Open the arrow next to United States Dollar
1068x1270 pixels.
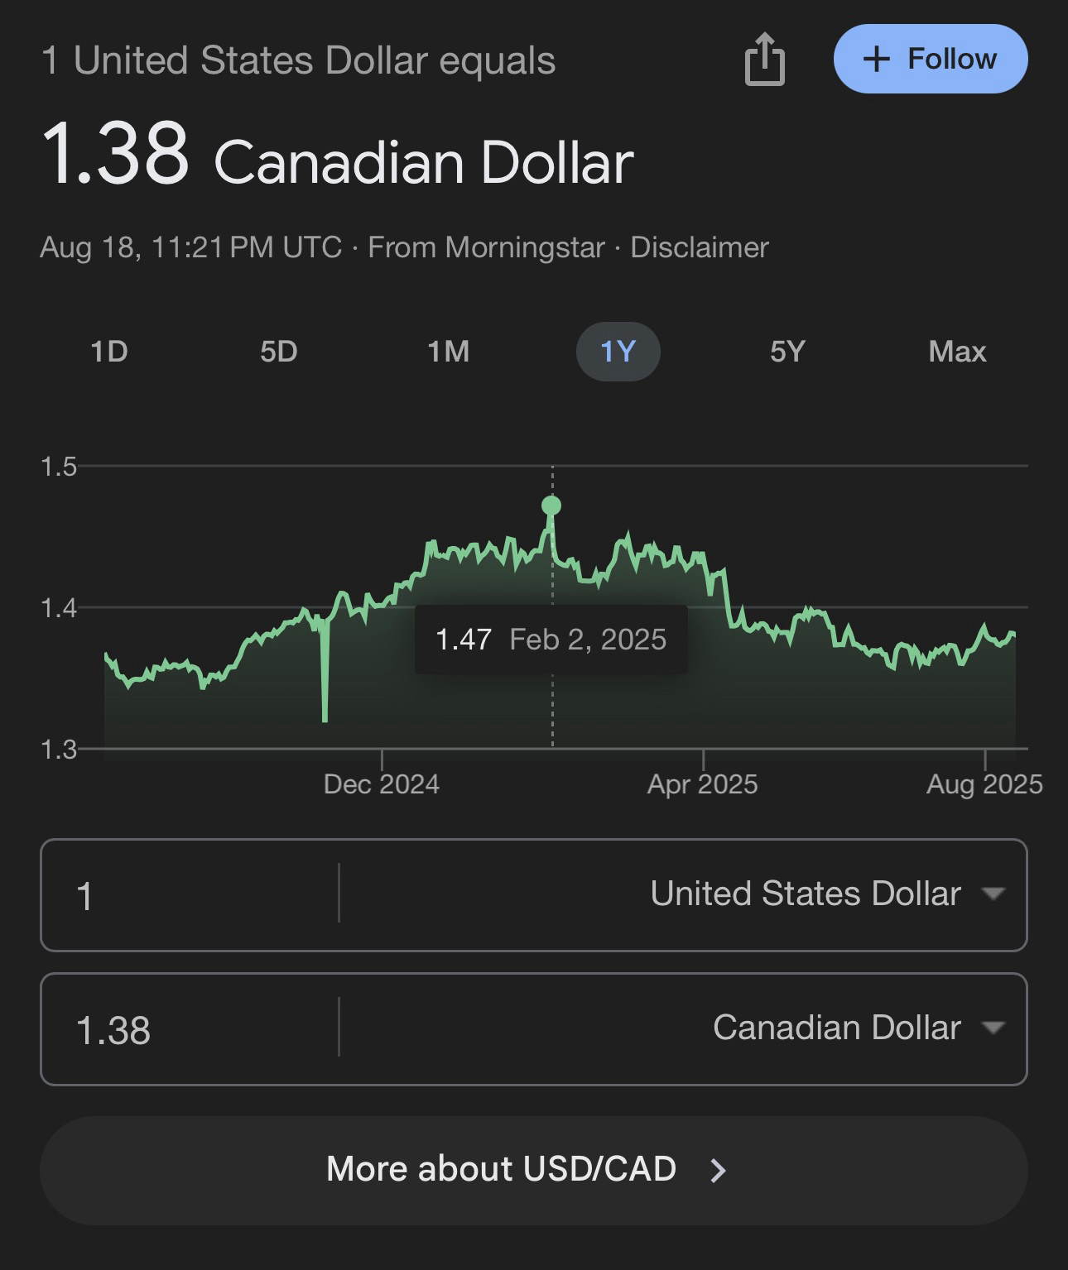click(993, 894)
